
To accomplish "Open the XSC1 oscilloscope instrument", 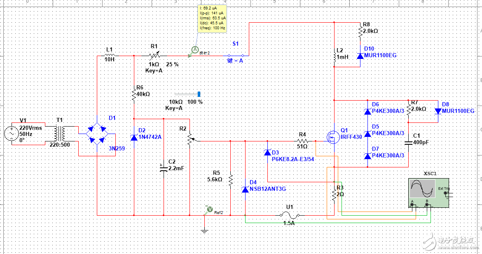I will coord(428,193).
